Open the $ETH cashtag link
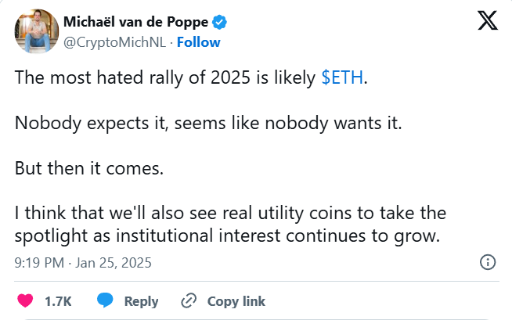The image size is (512, 320). click(342, 77)
